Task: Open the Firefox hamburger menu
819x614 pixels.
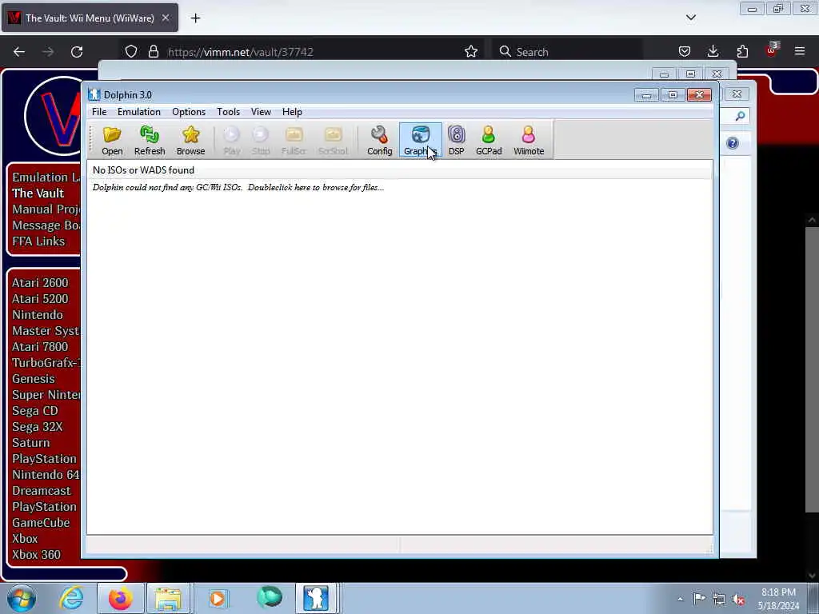Action: point(800,51)
